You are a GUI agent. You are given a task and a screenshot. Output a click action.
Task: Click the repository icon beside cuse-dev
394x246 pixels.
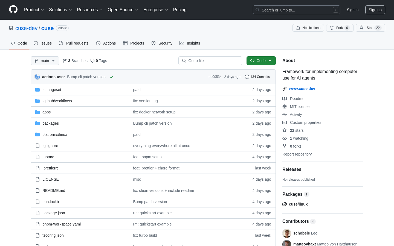click(x=11, y=28)
